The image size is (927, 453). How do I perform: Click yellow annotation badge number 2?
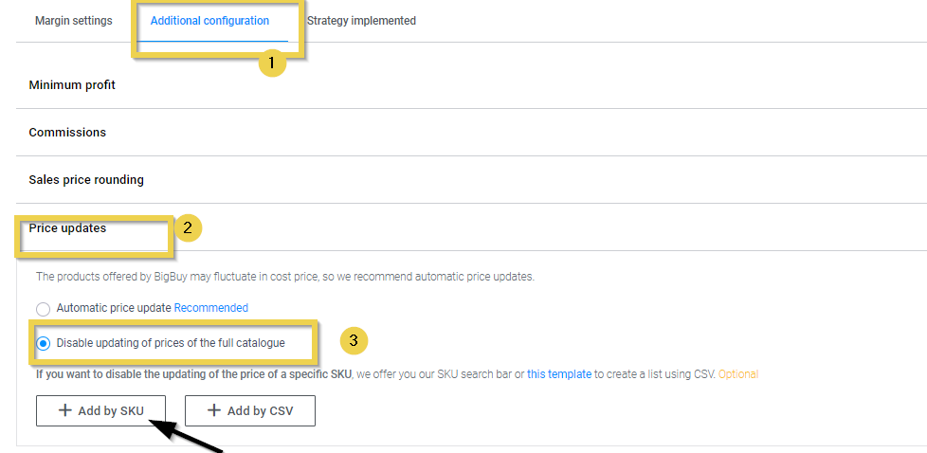(188, 227)
